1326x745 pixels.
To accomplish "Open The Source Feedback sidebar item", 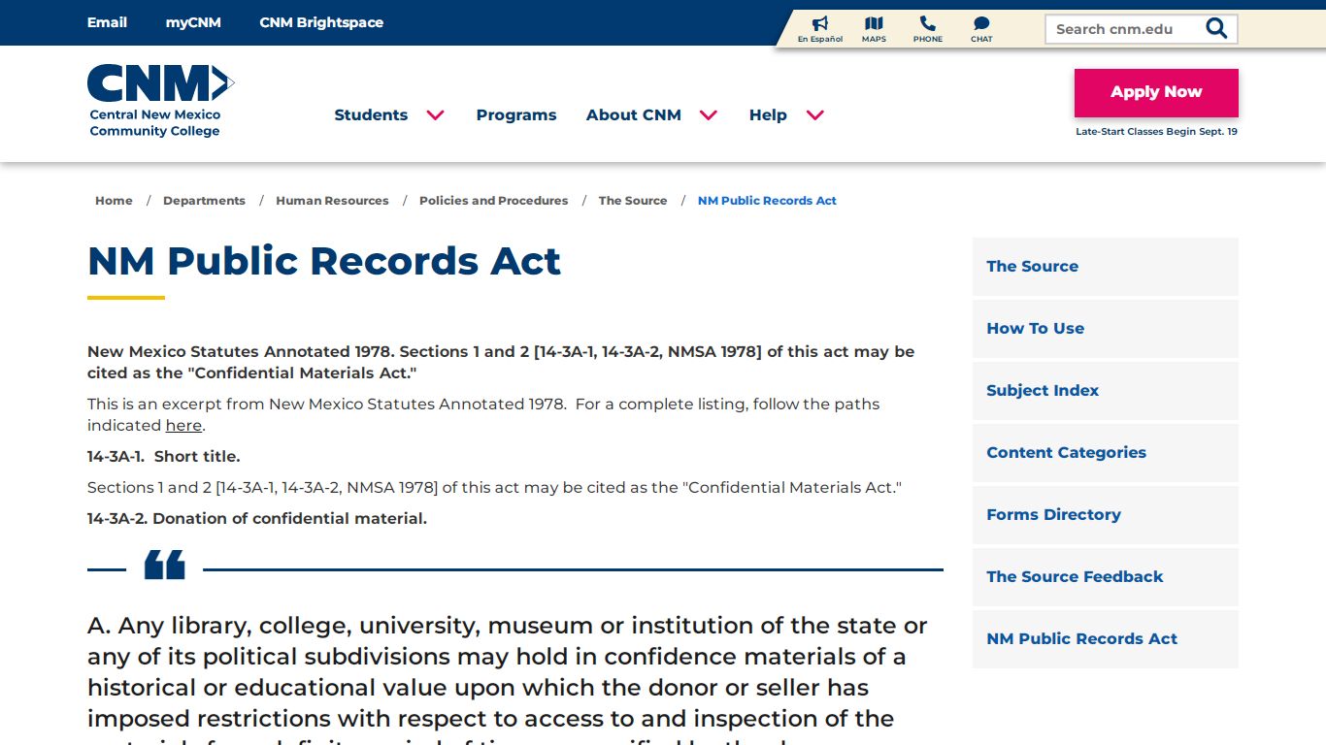I will (1106, 577).
